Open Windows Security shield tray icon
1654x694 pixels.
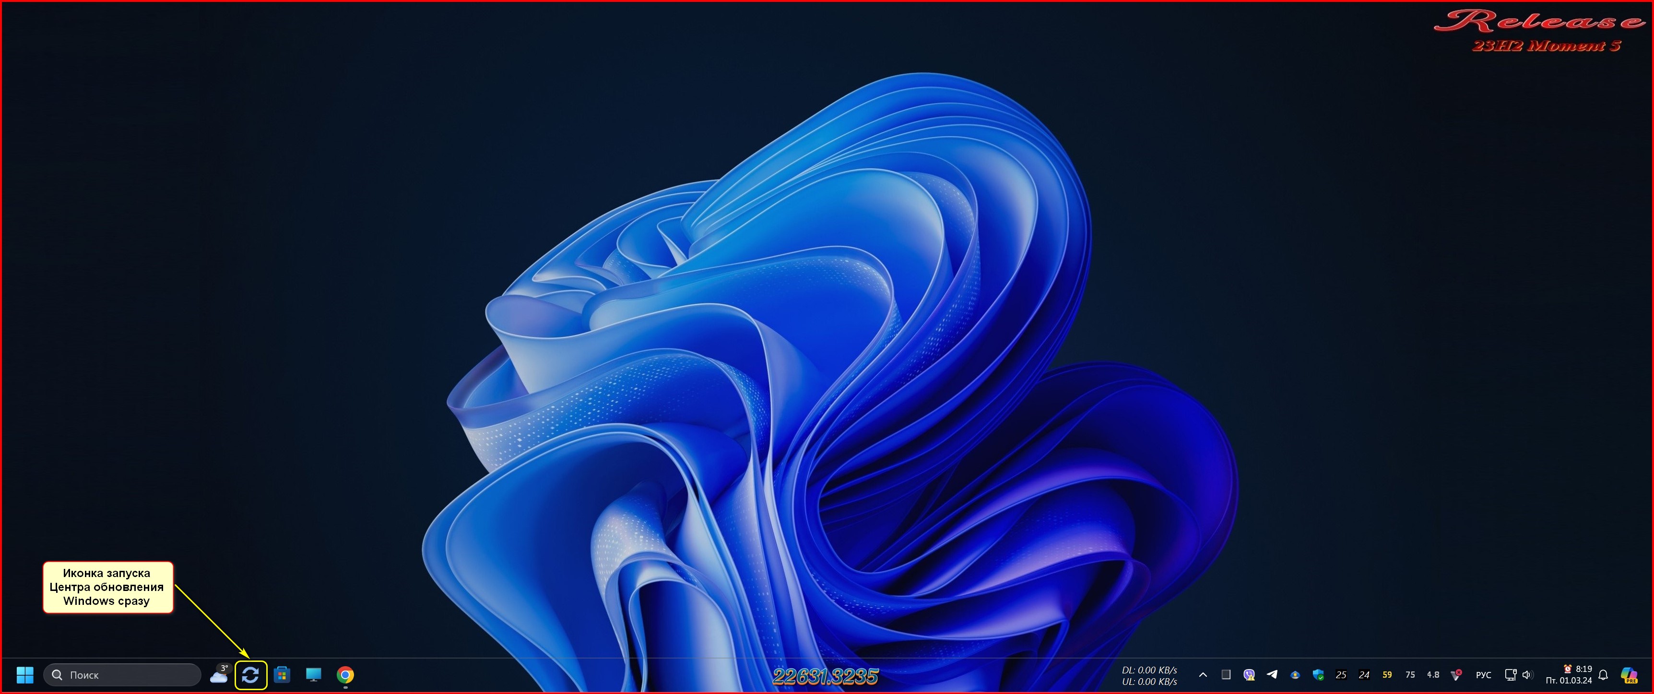click(1318, 675)
